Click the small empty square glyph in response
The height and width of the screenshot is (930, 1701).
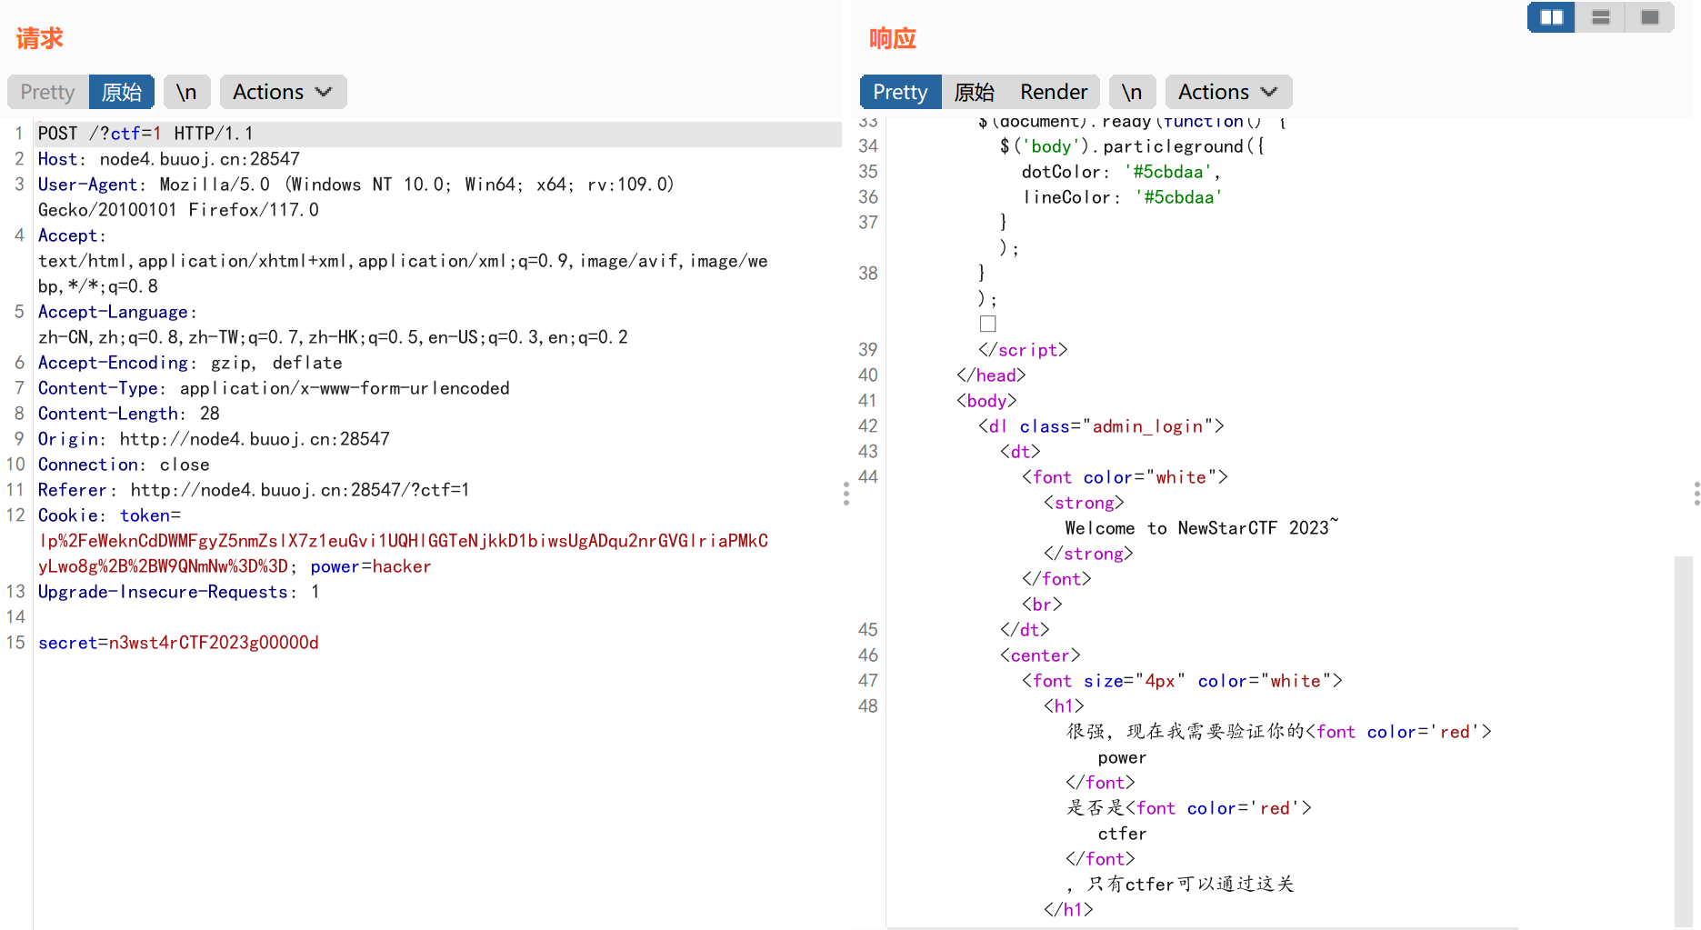[x=988, y=324]
